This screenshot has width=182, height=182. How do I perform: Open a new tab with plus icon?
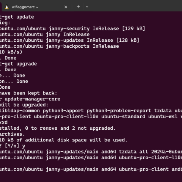point(78,7)
